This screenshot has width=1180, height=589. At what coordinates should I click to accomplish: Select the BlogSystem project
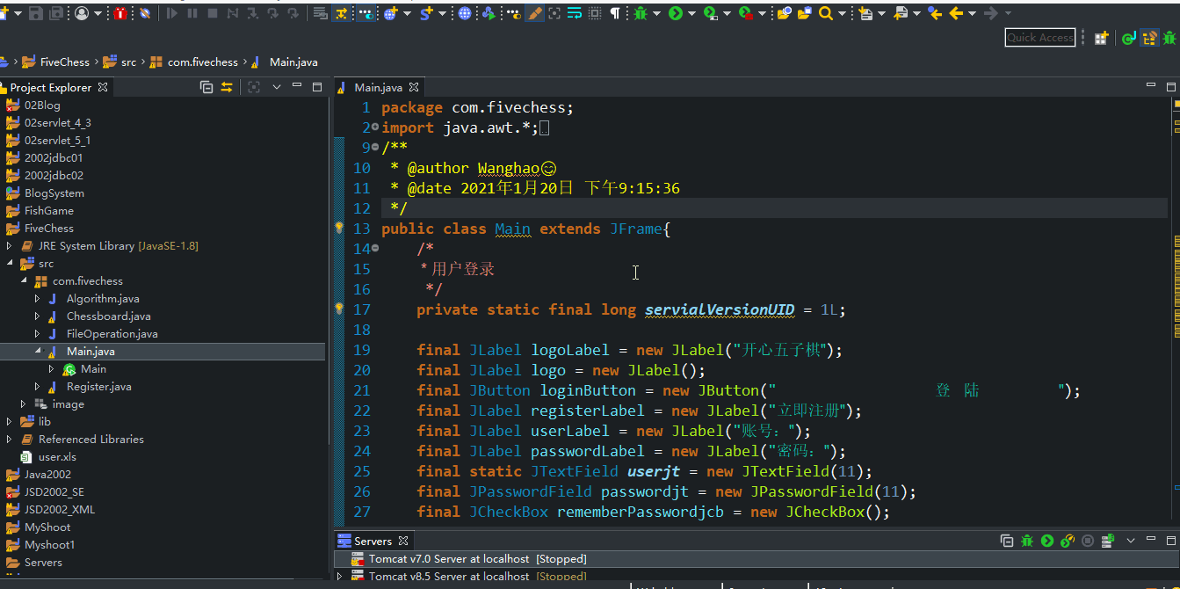(54, 193)
